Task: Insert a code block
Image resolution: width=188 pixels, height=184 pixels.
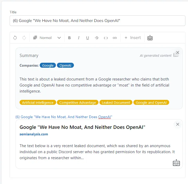Action: [x=106, y=38]
